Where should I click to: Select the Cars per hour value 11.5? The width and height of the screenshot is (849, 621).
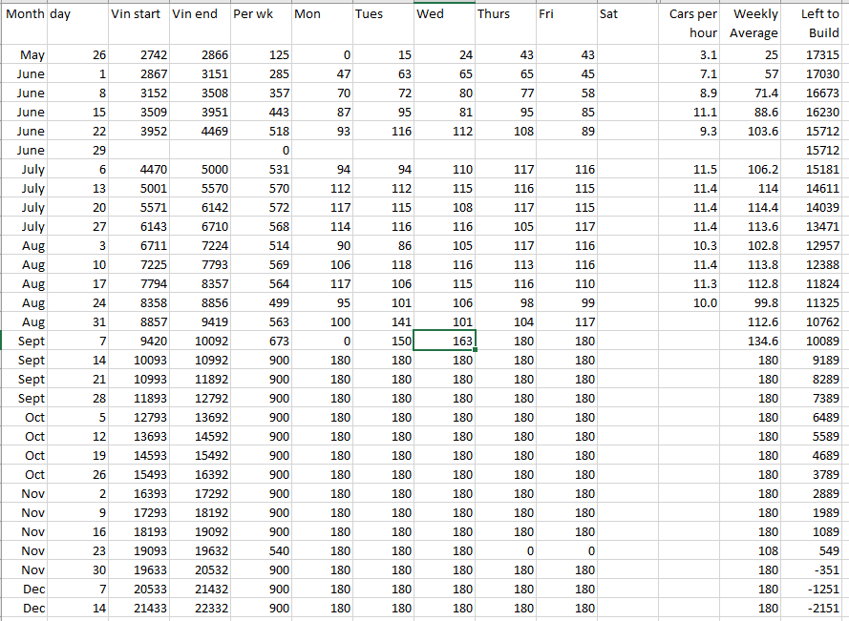point(690,170)
